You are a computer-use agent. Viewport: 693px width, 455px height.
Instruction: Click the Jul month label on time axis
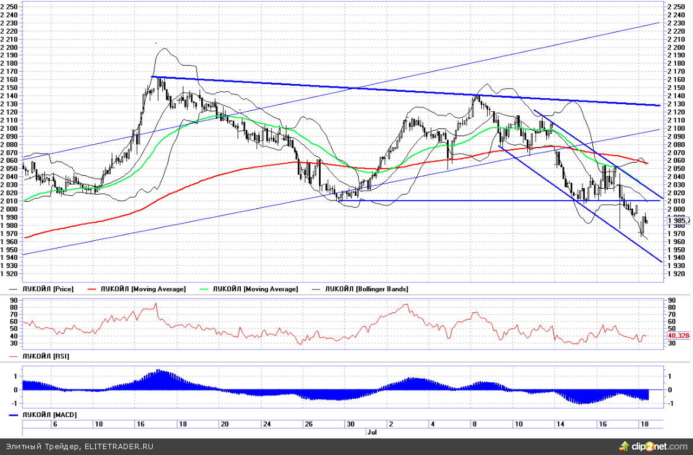(372, 432)
